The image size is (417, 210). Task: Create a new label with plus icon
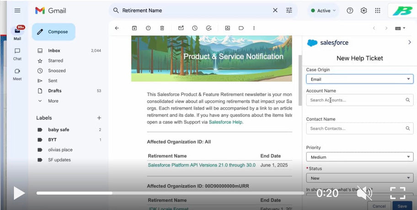(99, 118)
